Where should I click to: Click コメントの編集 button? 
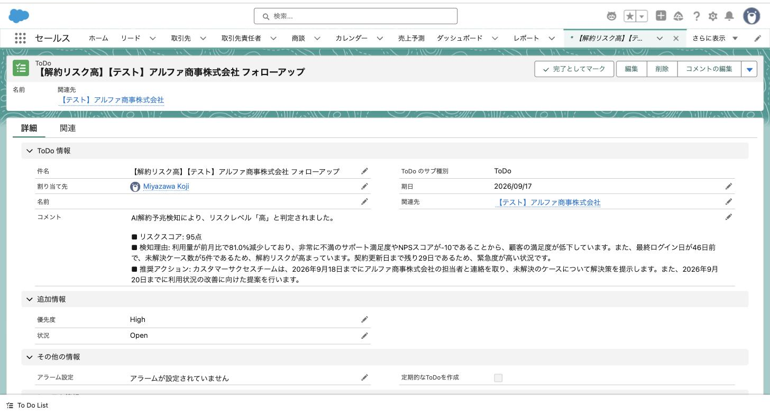(x=709, y=69)
